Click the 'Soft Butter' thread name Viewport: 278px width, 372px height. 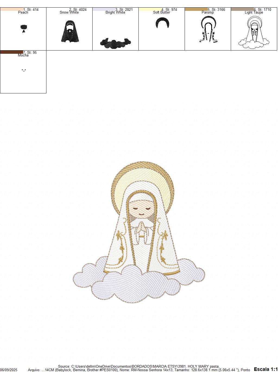coord(162,12)
